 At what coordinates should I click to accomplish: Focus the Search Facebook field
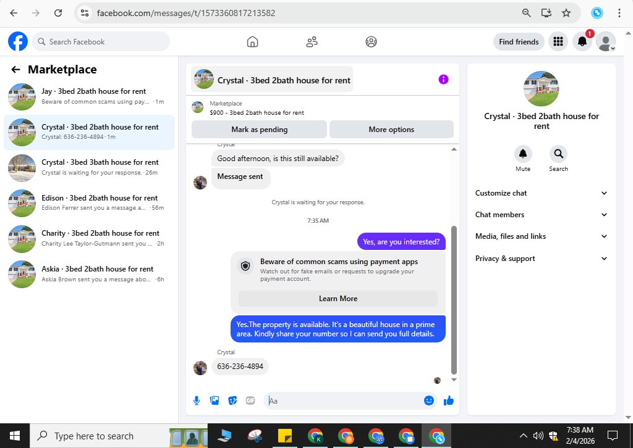[101, 41]
